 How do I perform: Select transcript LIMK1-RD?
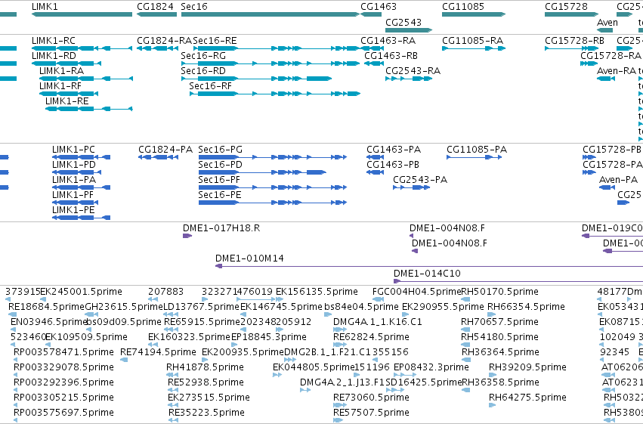54,56
